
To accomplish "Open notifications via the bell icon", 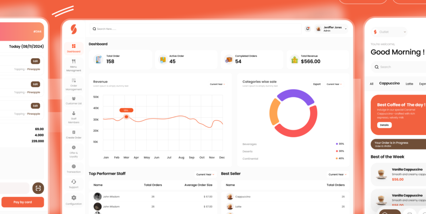I will pos(307,29).
